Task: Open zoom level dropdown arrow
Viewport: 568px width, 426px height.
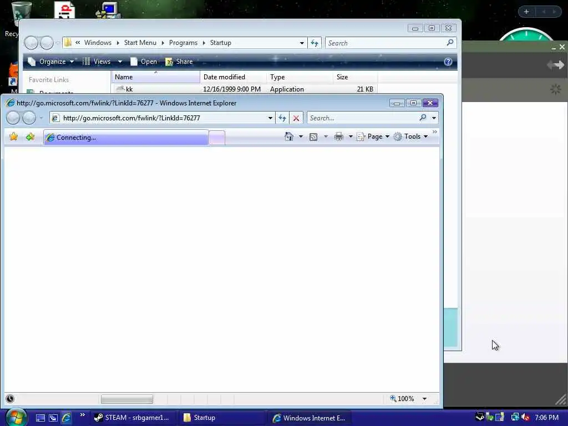Action: 424,399
